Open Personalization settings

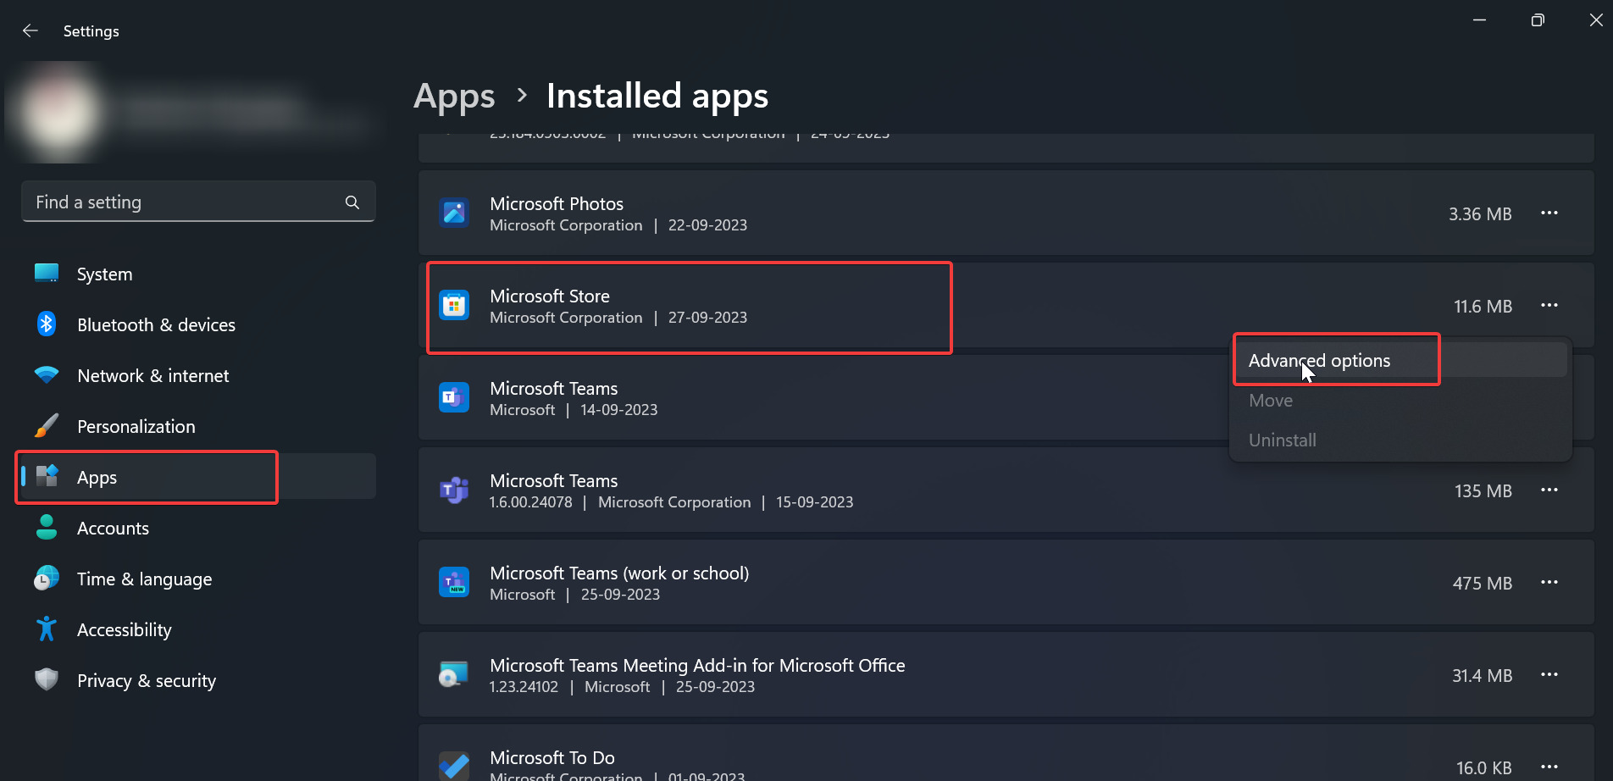click(x=198, y=426)
